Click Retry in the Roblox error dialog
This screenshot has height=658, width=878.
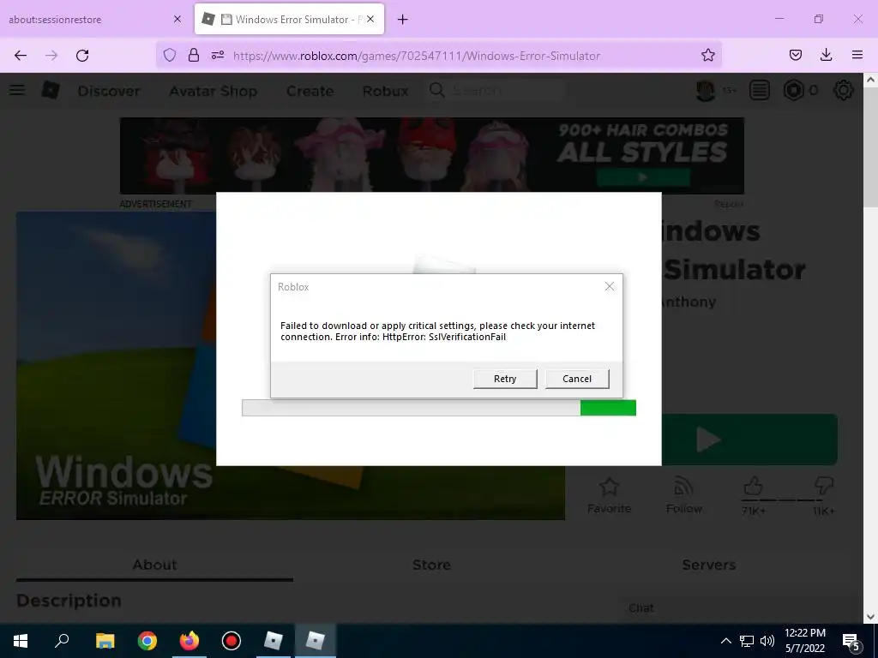pyautogui.click(x=505, y=379)
